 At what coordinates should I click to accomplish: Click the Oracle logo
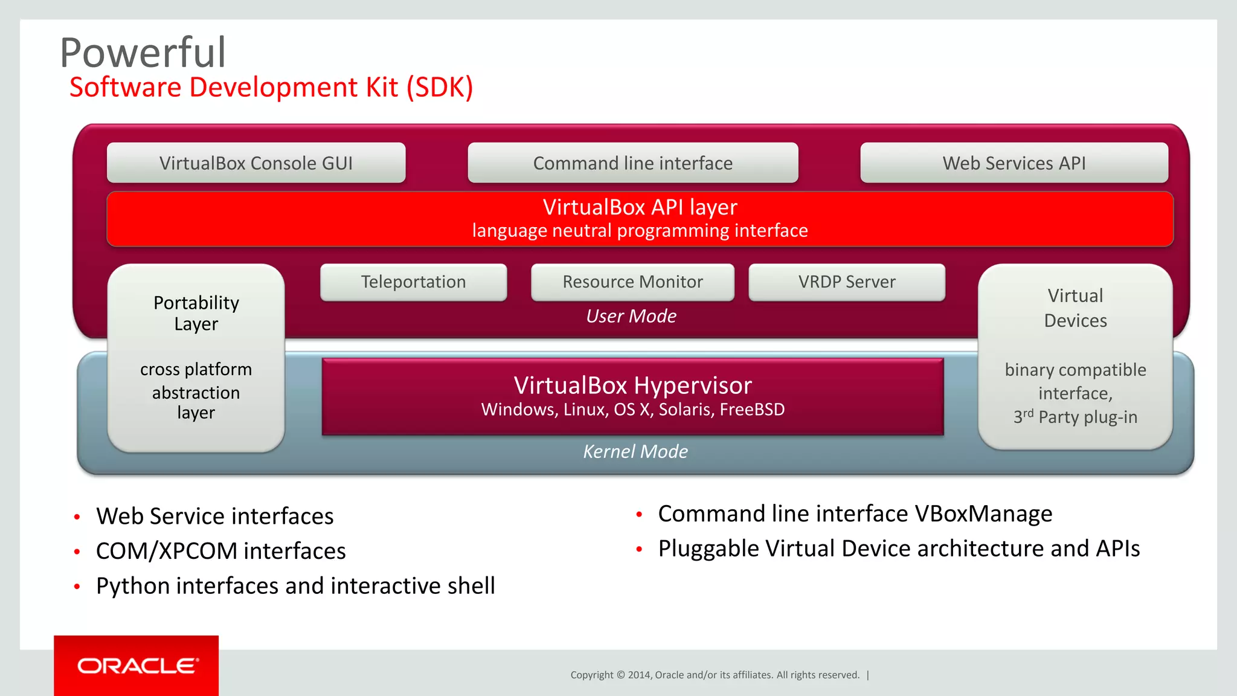click(137, 666)
